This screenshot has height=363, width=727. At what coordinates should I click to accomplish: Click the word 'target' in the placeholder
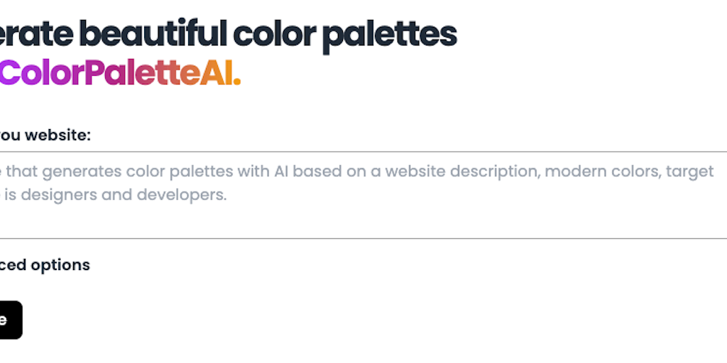coord(689,172)
